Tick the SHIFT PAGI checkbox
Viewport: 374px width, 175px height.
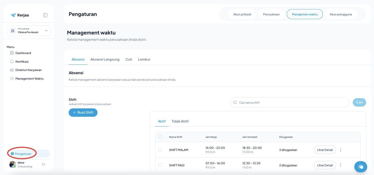click(x=160, y=165)
